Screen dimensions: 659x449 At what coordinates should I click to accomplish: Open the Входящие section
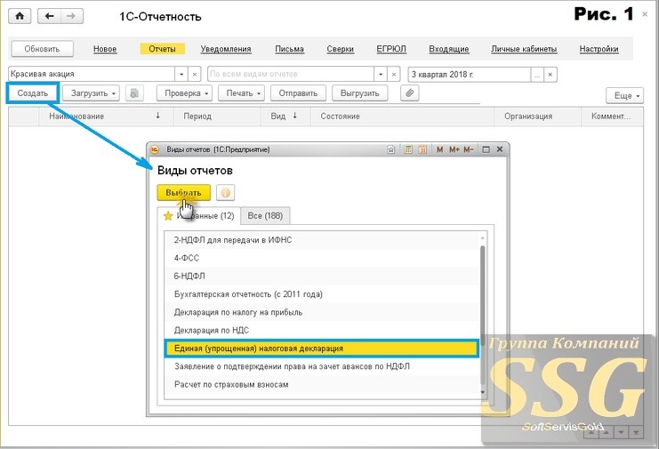click(x=449, y=49)
